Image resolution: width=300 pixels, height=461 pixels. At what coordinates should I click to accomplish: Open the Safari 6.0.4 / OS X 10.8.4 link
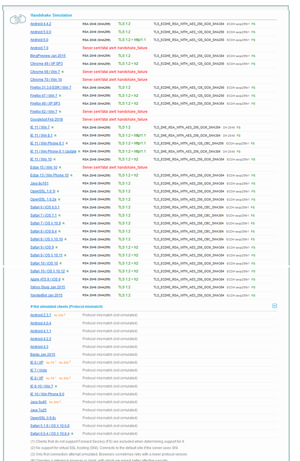click(50, 434)
